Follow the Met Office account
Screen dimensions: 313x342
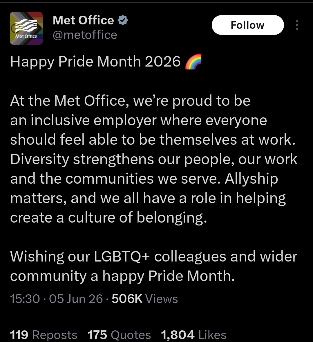click(x=248, y=25)
